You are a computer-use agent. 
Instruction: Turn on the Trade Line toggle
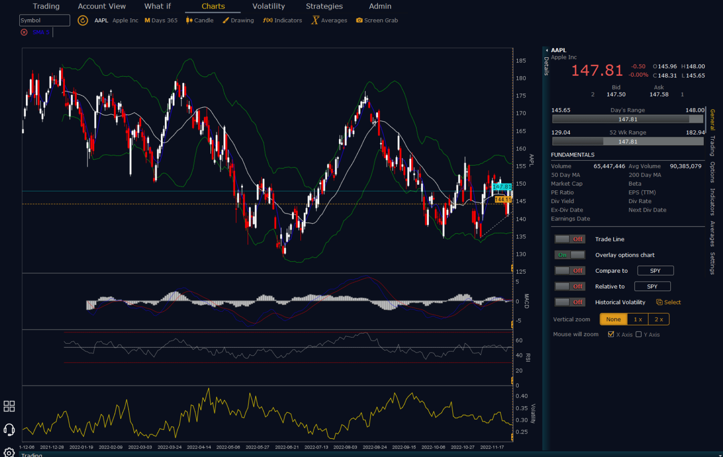[x=570, y=239]
